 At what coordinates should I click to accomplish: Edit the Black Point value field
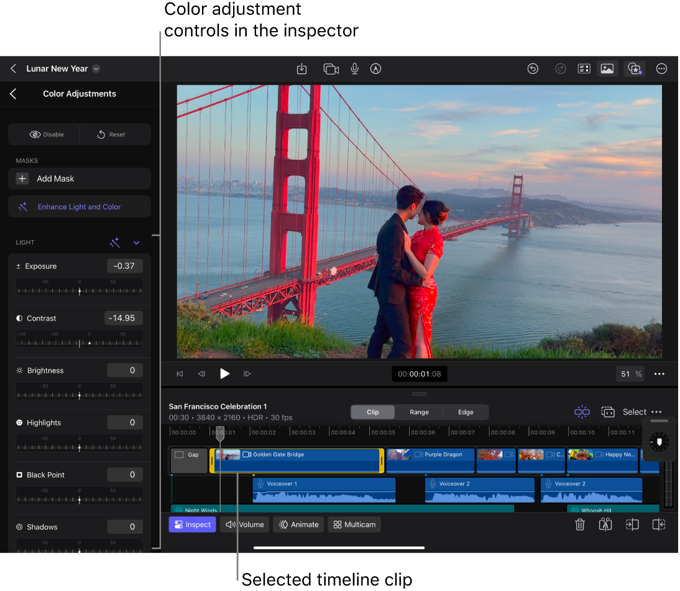[x=125, y=474]
